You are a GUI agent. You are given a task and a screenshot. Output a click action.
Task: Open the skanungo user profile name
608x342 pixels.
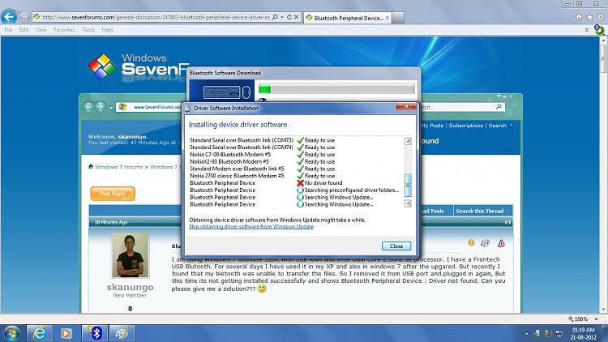coord(130,287)
